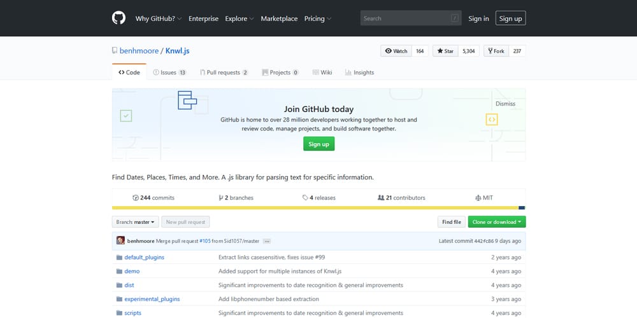Viewport: 637px width, 318px height.
Task: Open the experimental_plugins folder
Action: coord(152,300)
